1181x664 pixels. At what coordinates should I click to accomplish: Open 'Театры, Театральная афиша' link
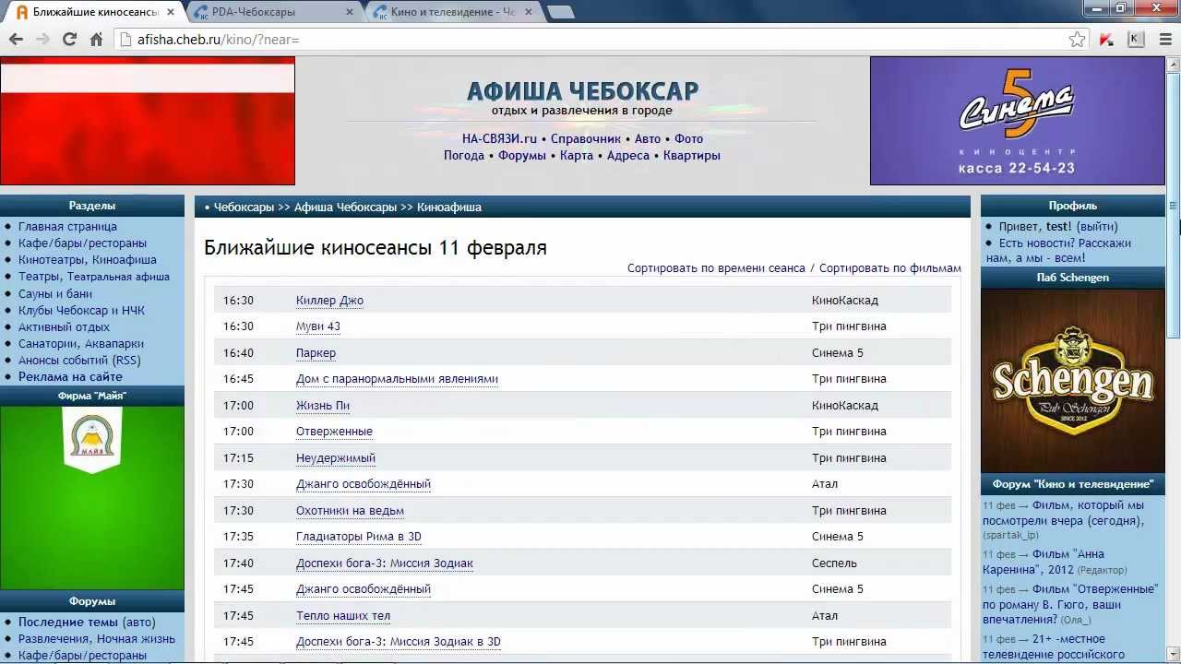click(94, 277)
